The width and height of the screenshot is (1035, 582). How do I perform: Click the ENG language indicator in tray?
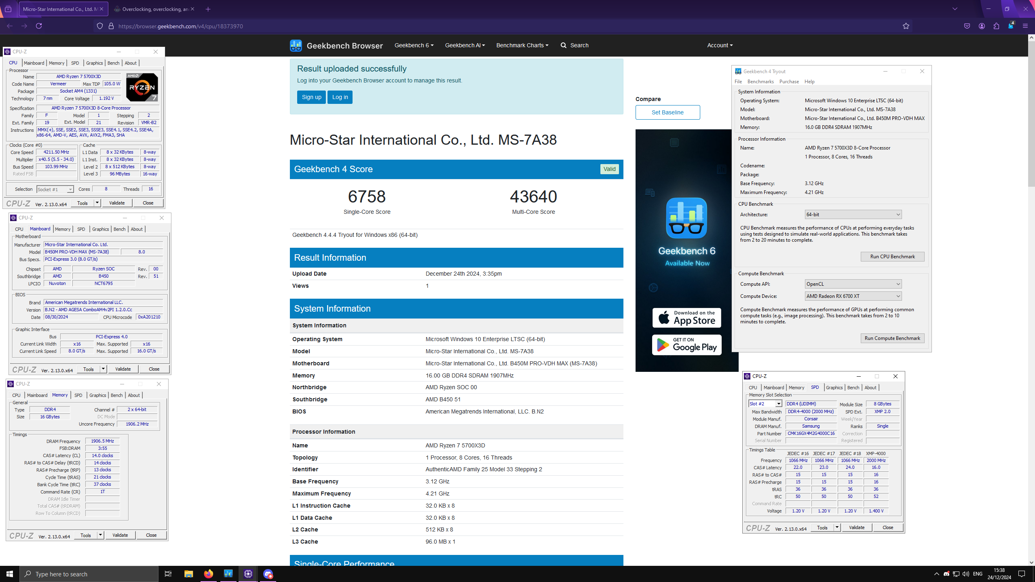tap(978, 574)
